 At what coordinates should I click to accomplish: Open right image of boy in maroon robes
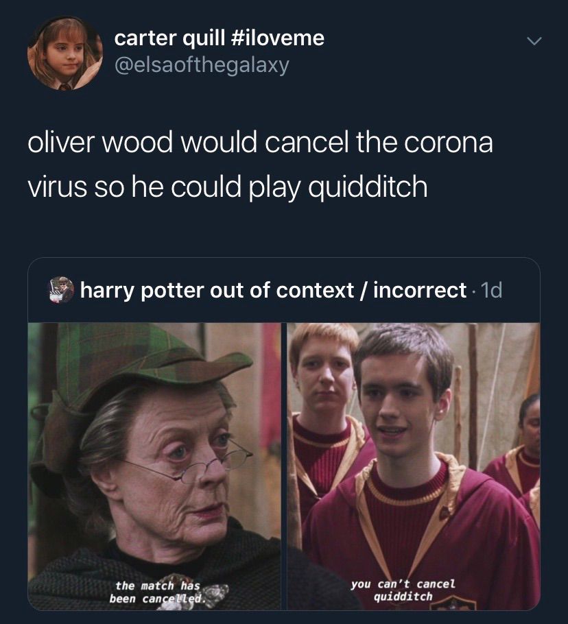coord(414,466)
